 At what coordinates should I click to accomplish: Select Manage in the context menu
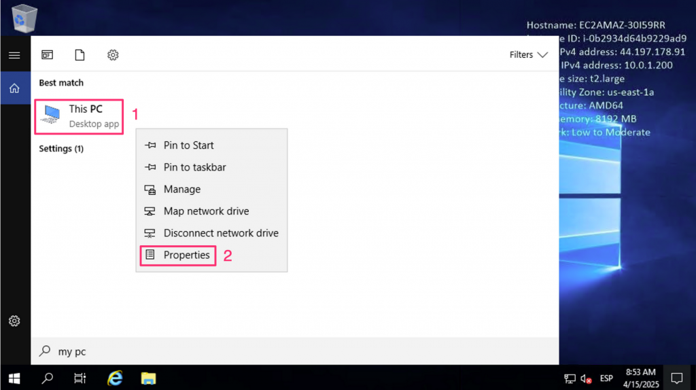181,190
